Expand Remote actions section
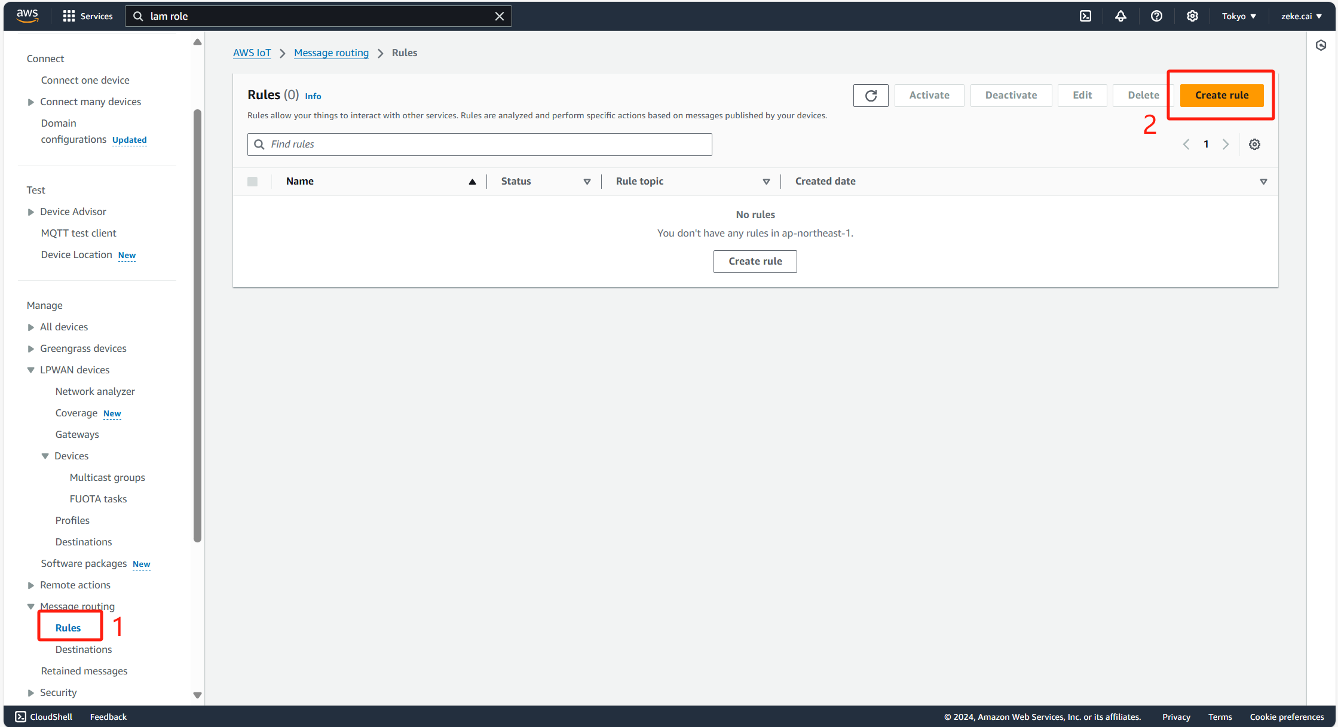 [30, 585]
